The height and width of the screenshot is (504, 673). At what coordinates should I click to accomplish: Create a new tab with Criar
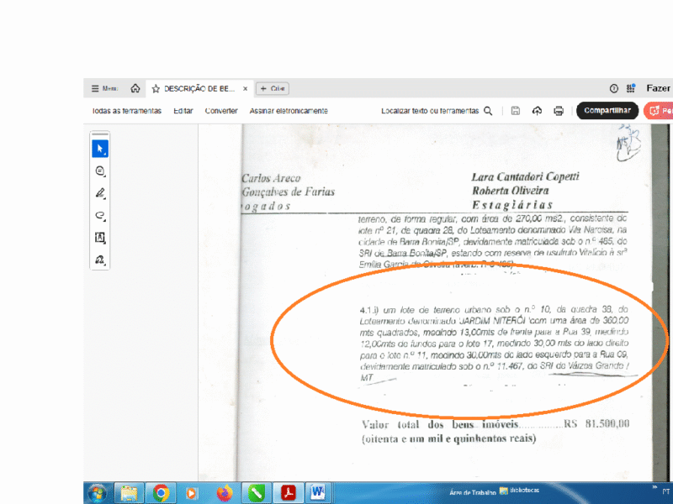point(272,88)
